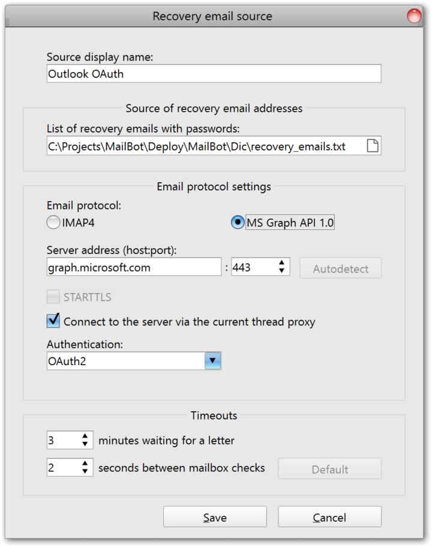This screenshot has width=432, height=547.
Task: Click the Save button
Action: click(x=215, y=516)
